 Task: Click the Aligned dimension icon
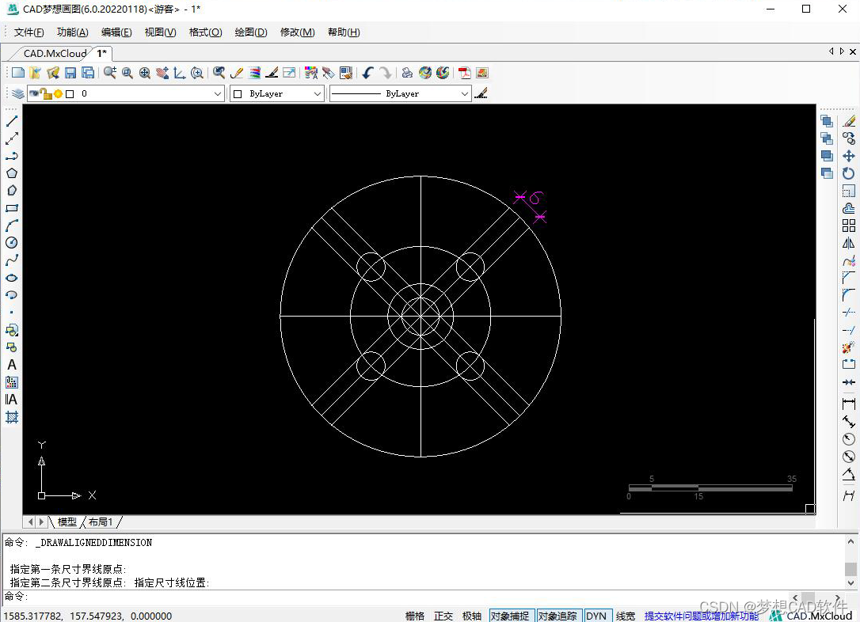tap(848, 422)
